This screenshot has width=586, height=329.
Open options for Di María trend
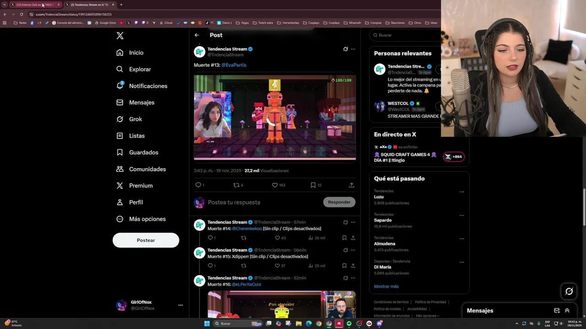(461, 262)
